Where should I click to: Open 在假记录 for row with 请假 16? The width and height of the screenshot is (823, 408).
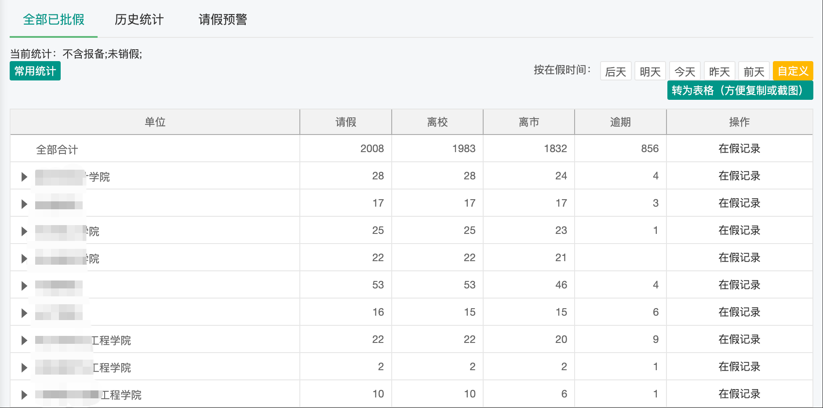tap(739, 312)
